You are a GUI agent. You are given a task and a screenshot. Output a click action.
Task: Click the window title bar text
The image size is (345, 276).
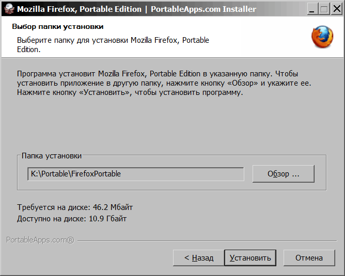tap(136, 9)
